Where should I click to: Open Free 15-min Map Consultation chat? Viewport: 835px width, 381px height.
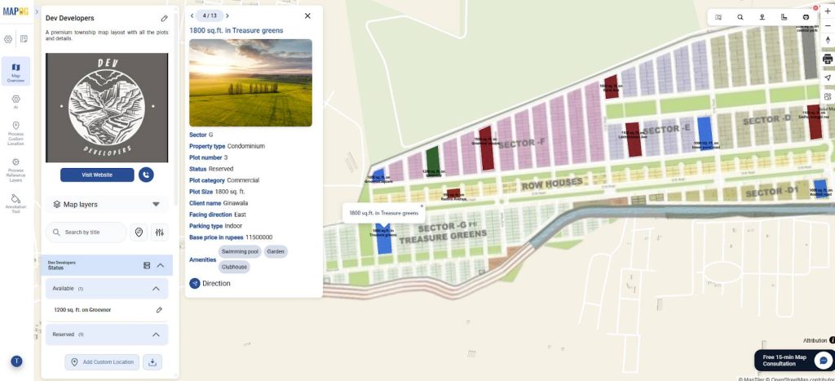[x=794, y=361]
